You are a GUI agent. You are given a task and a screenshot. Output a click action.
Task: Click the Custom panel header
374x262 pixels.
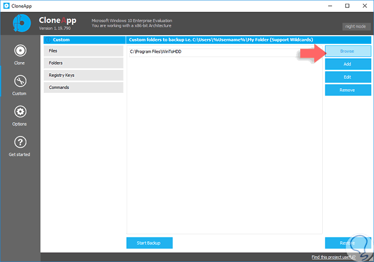coord(84,40)
